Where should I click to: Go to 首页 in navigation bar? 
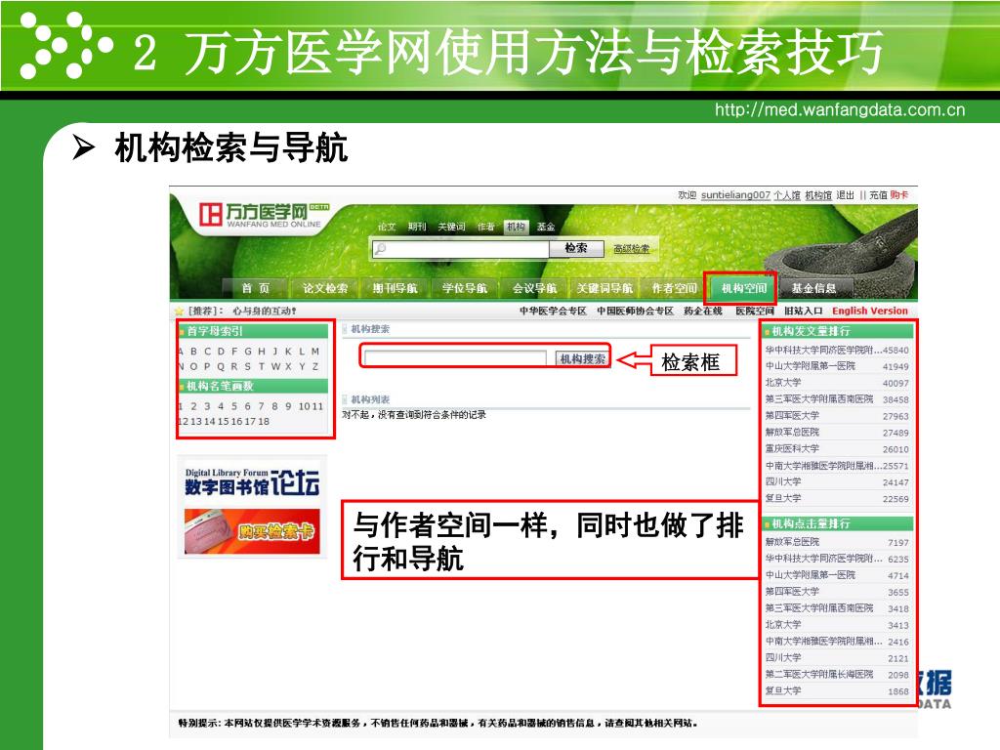click(256, 288)
